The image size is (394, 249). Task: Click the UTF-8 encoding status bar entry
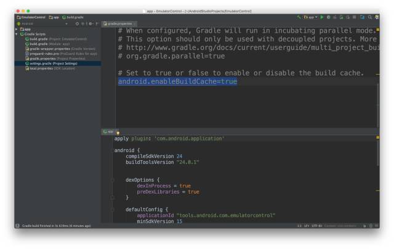pos(317,226)
